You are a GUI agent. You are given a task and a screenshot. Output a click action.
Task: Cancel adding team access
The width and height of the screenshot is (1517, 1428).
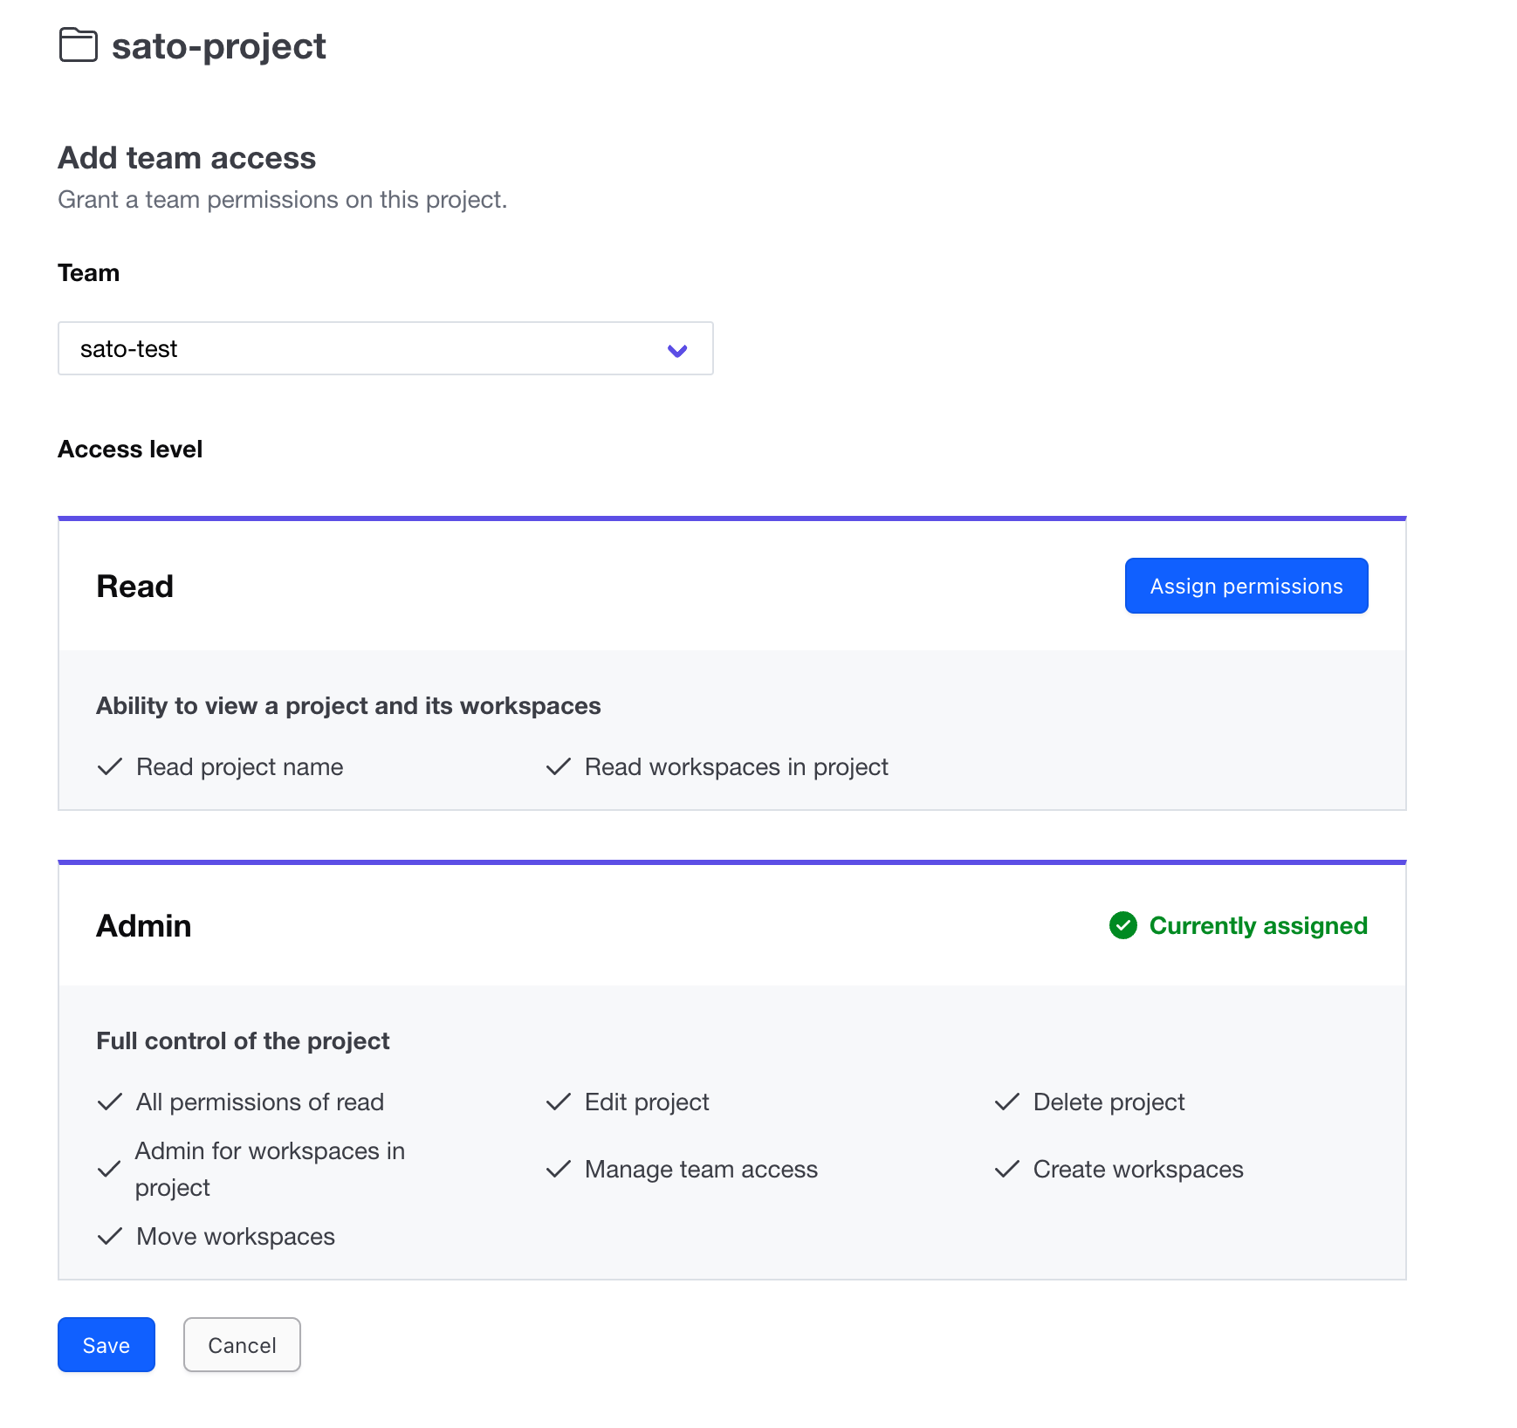(242, 1345)
